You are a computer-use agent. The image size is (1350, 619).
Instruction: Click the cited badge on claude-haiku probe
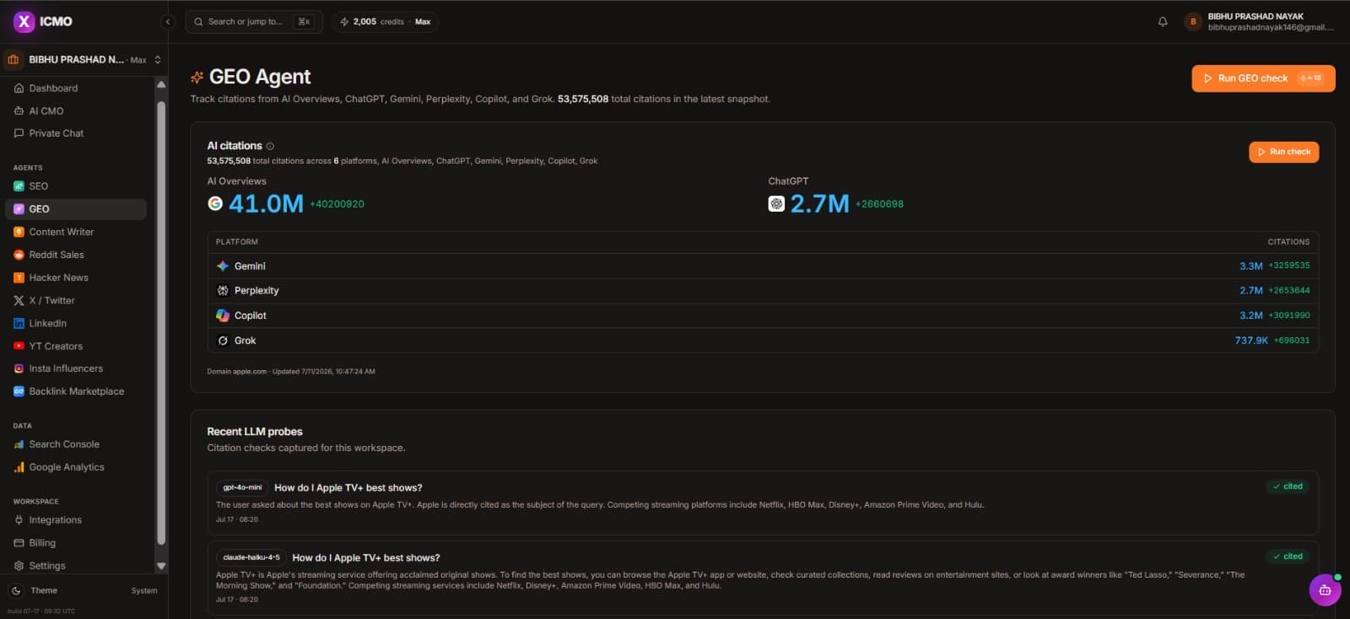1288,557
